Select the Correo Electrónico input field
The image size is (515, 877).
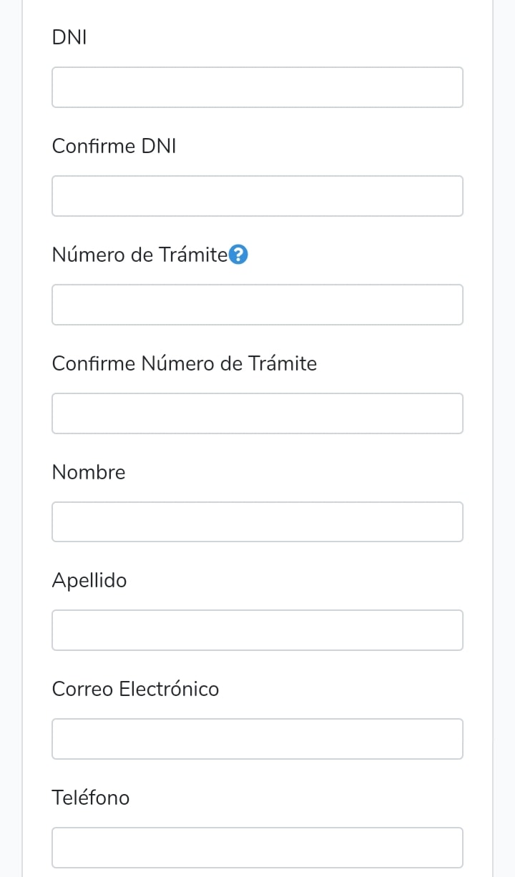[x=257, y=739]
